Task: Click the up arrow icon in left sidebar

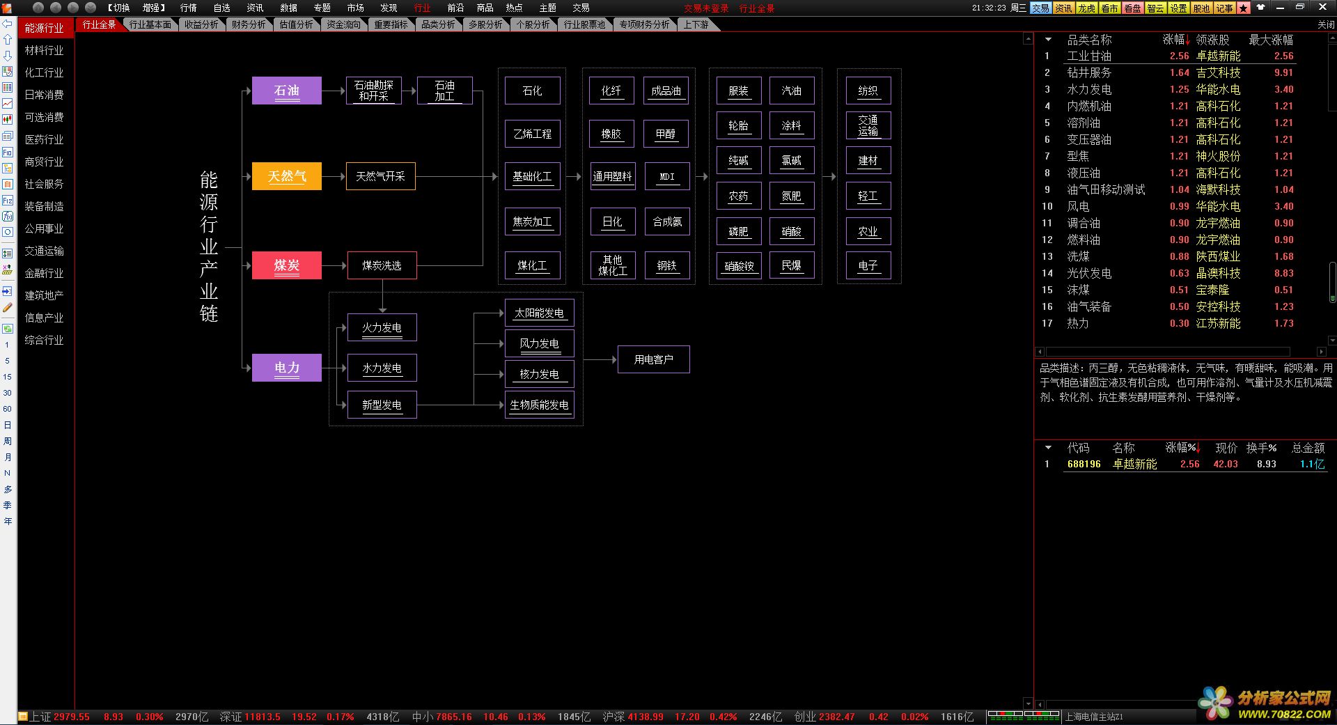Action: [x=8, y=40]
